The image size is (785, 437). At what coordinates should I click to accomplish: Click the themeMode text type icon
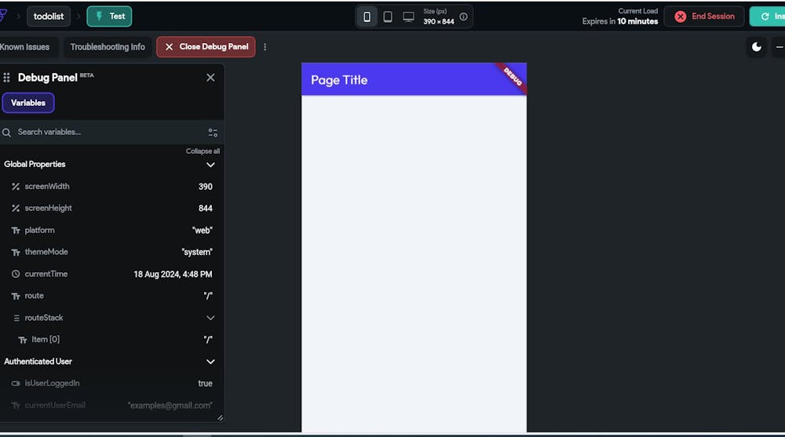(16, 253)
